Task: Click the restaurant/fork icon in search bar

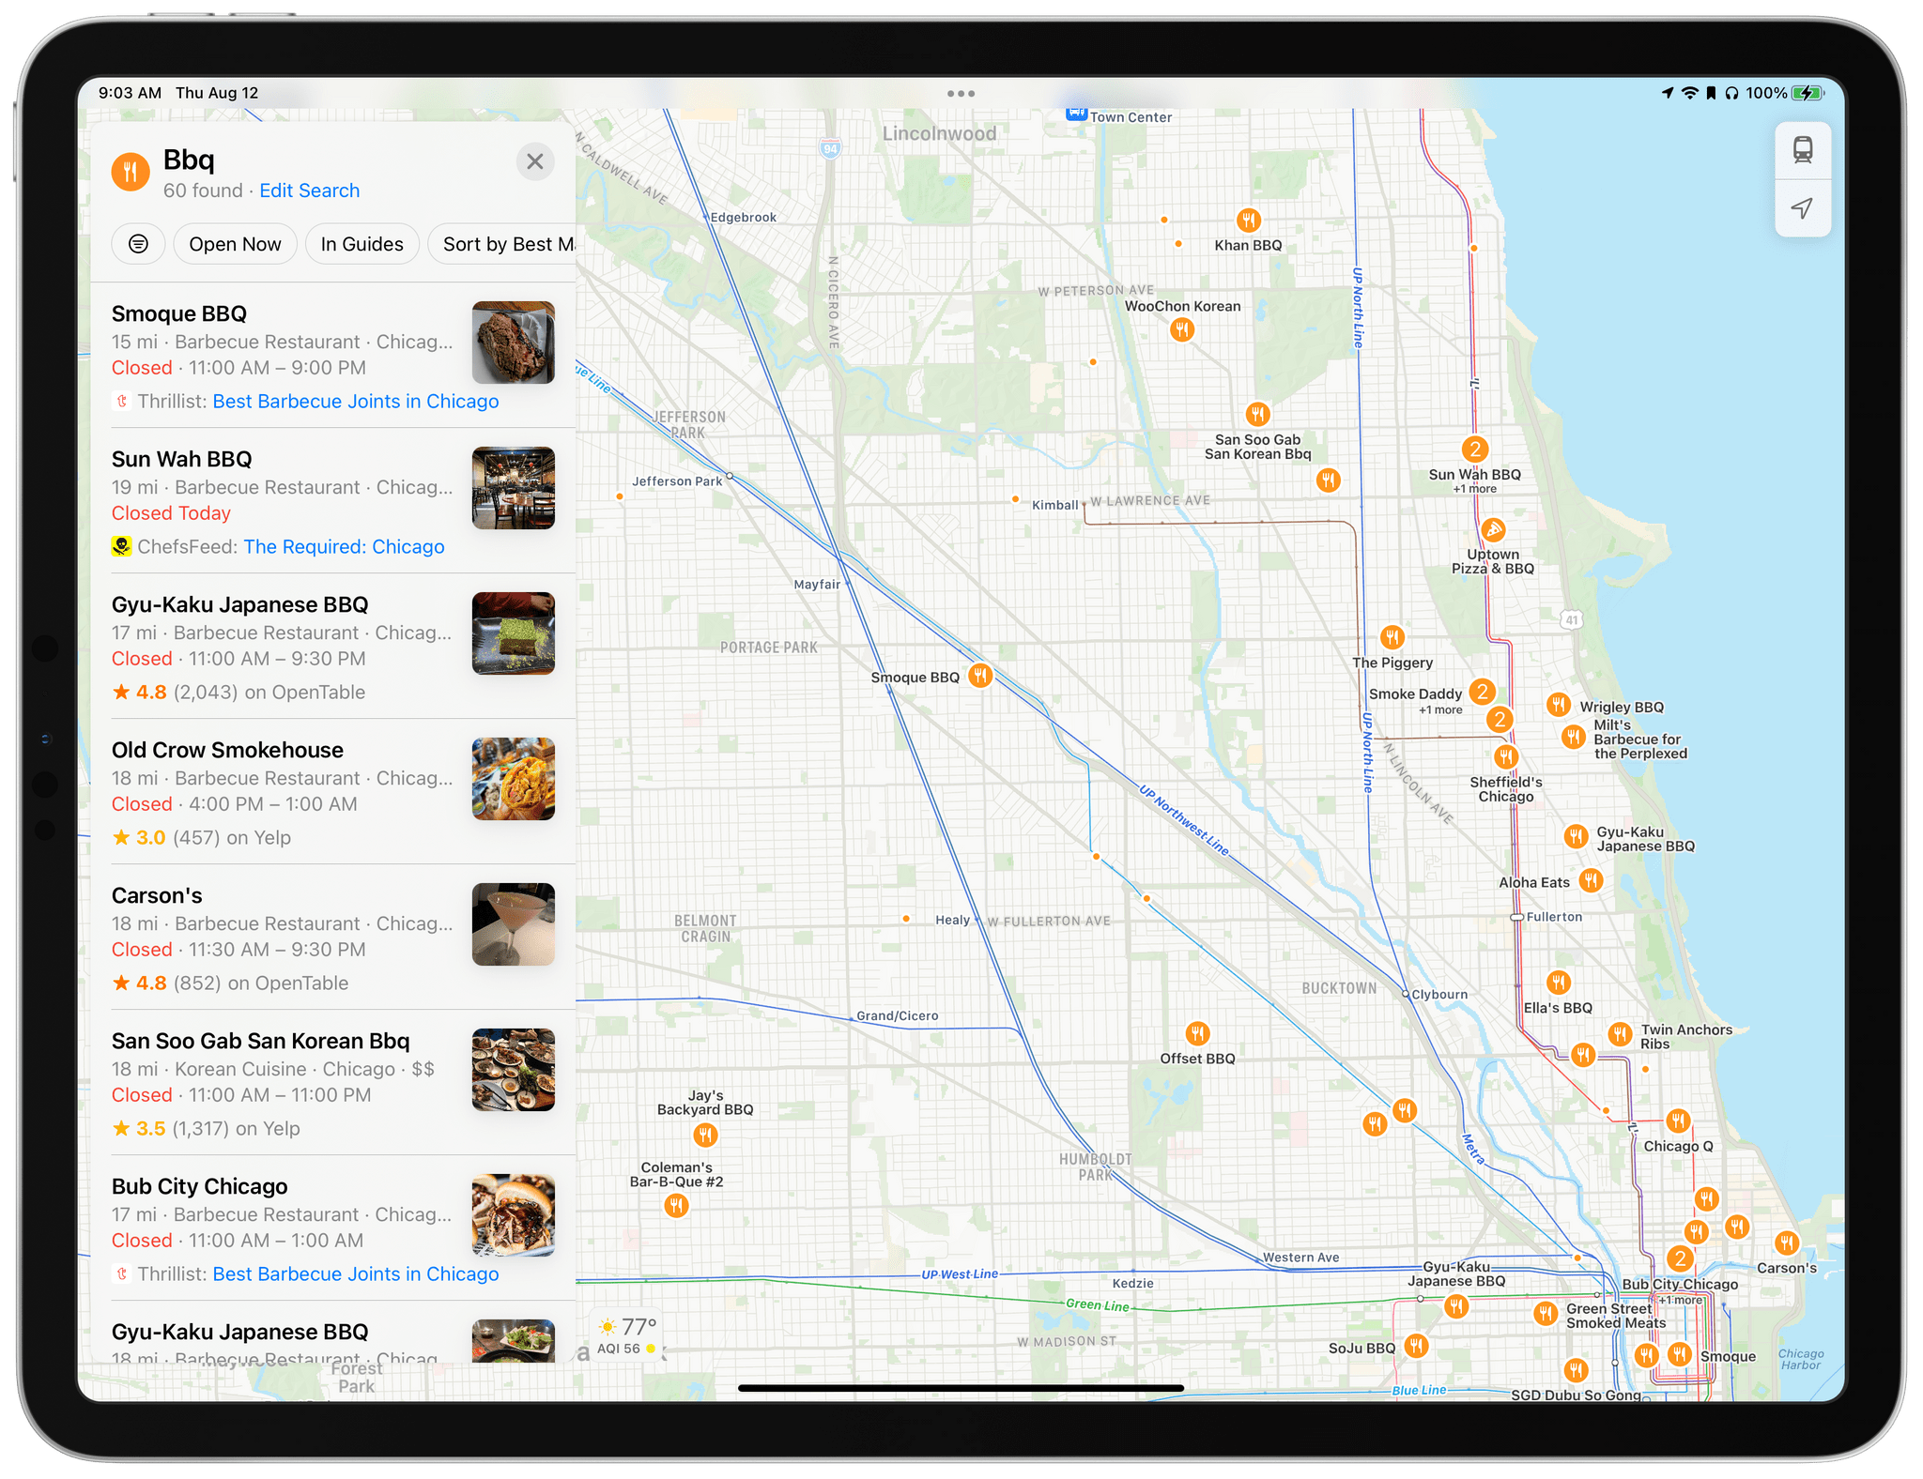Action: tap(129, 169)
